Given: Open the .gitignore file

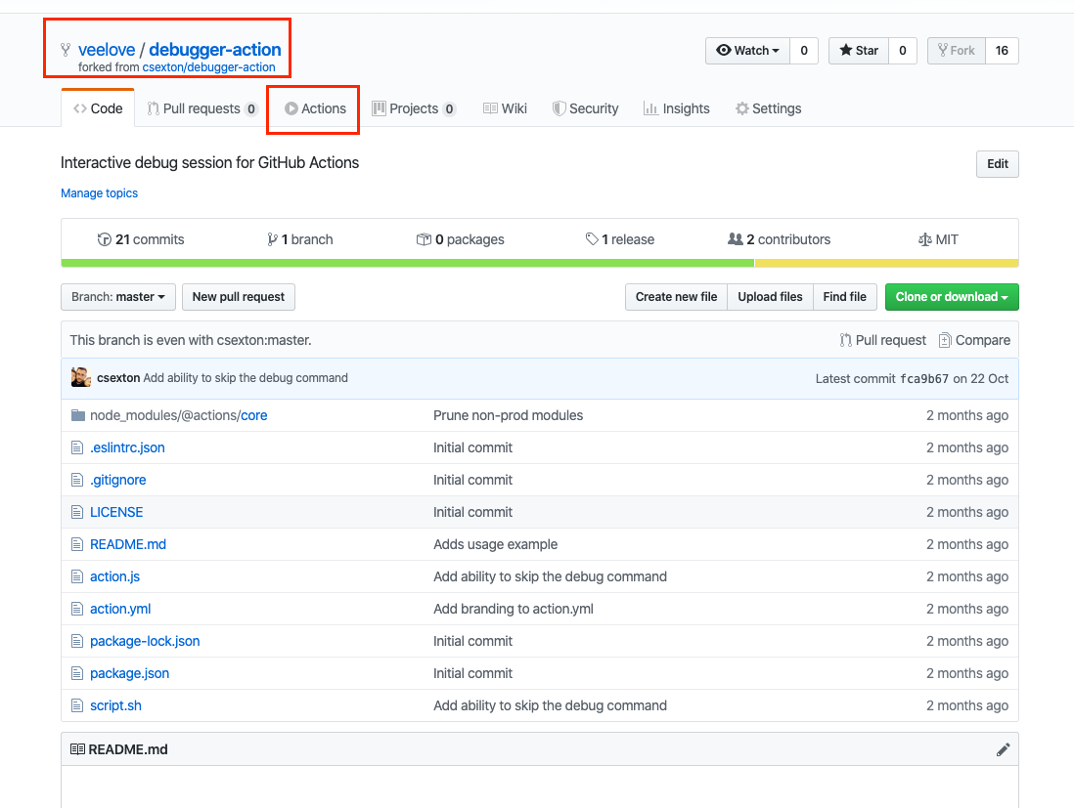Looking at the screenshot, I should 117,480.
